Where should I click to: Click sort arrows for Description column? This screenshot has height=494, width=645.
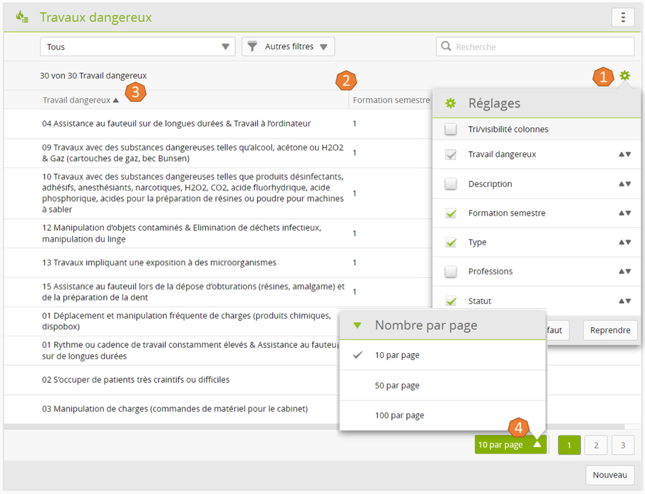pyautogui.click(x=624, y=184)
